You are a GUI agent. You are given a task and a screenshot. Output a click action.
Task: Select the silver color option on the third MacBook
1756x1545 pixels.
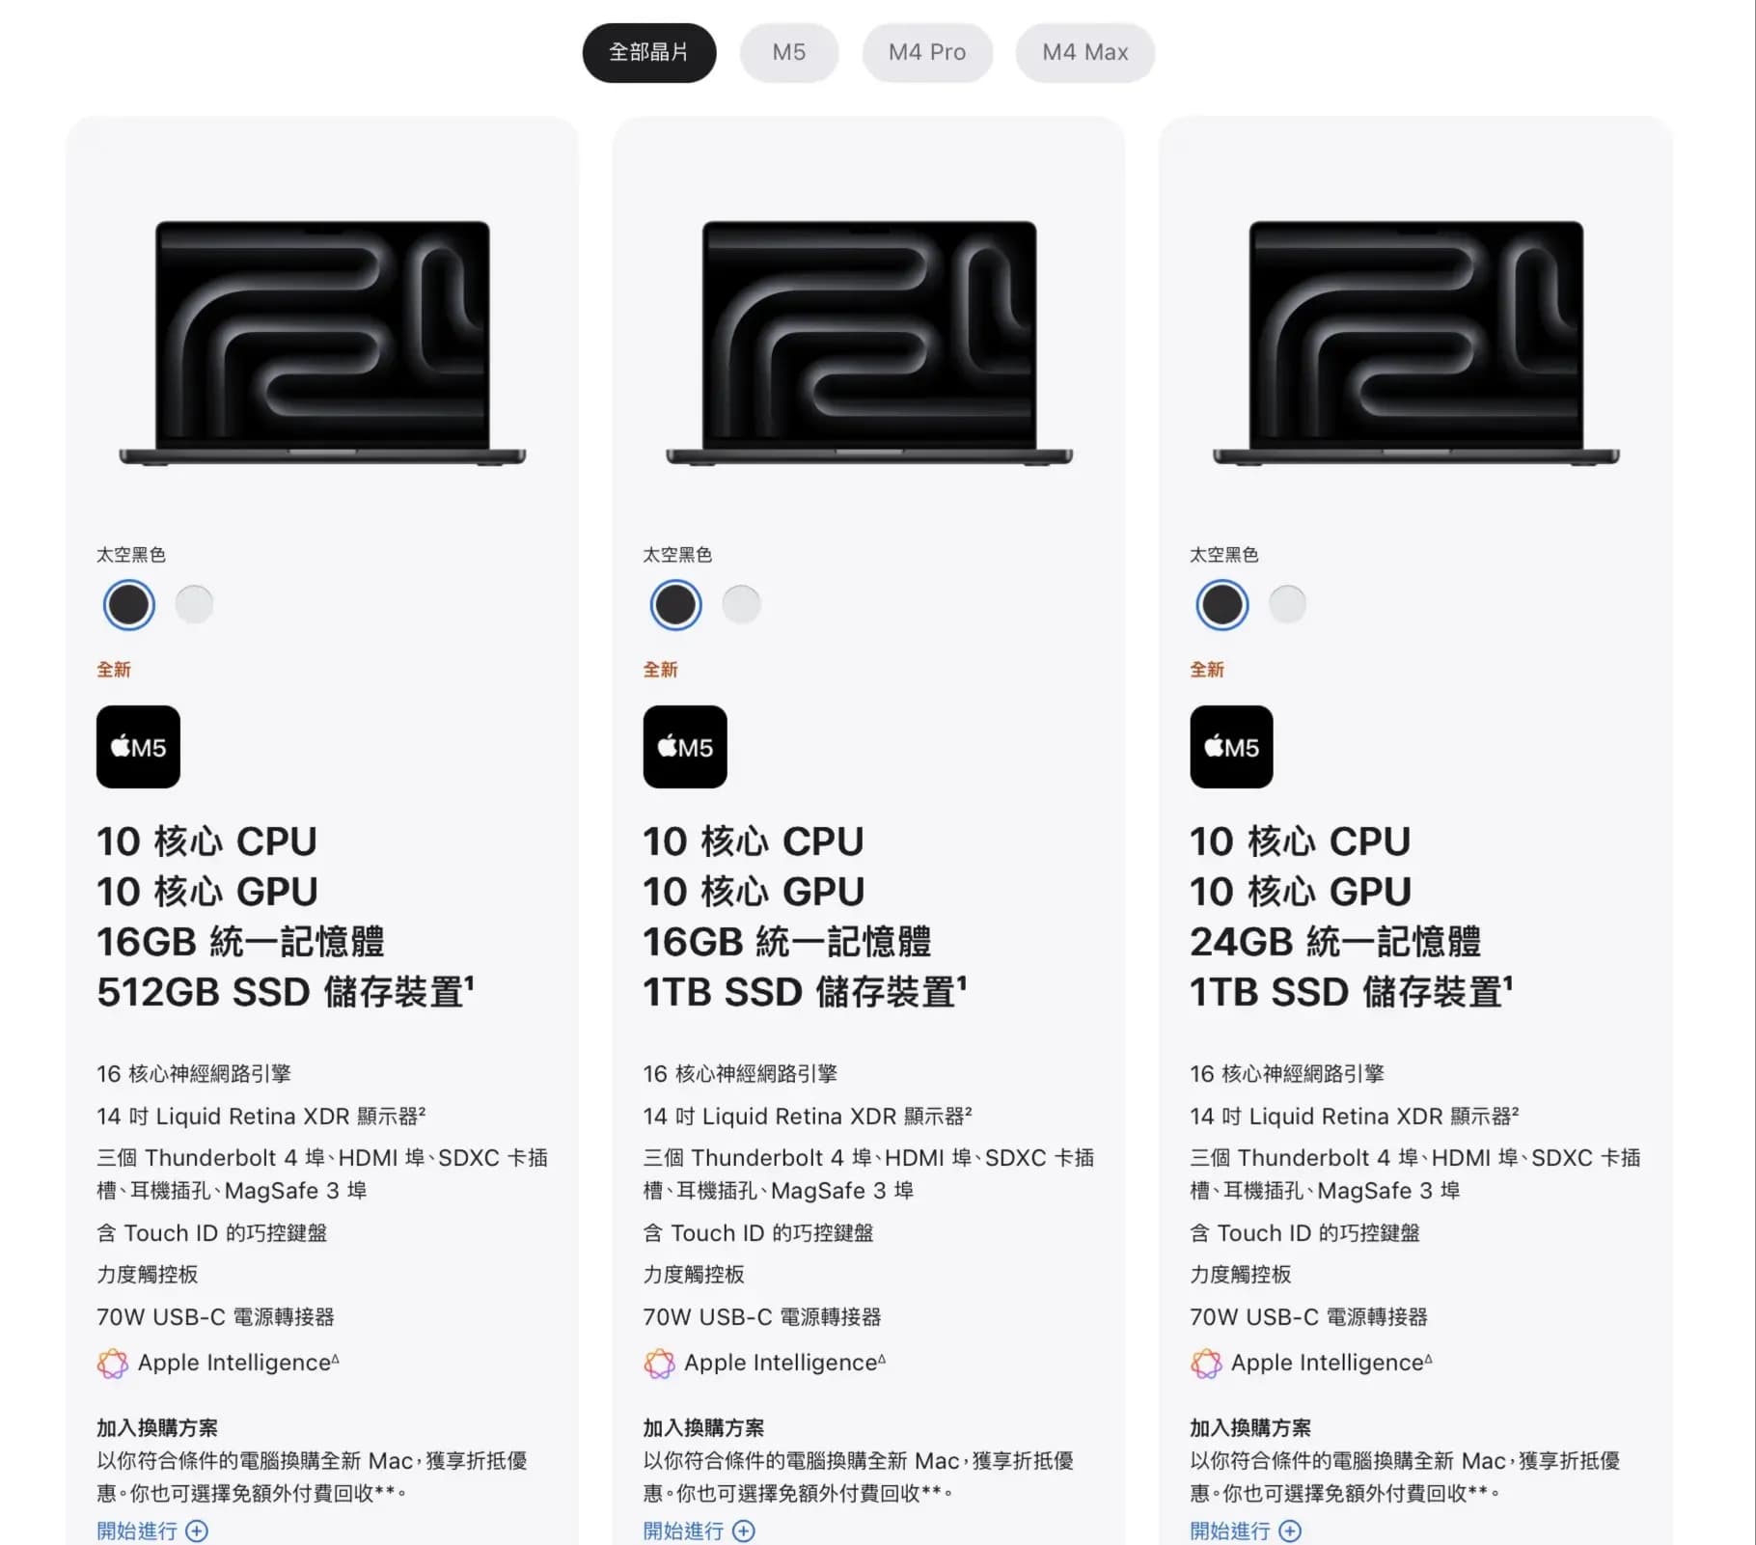[1288, 604]
